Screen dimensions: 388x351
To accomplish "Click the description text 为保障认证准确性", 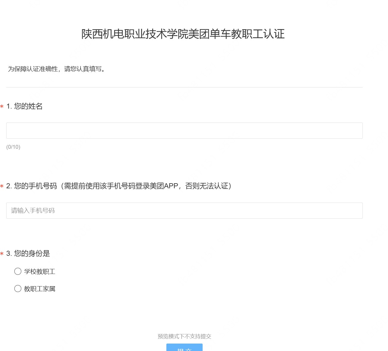I will point(33,69).
